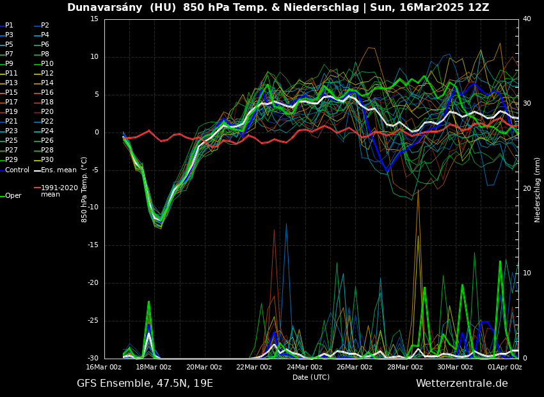
Task: Click the P30 legend label
Action: point(47,160)
